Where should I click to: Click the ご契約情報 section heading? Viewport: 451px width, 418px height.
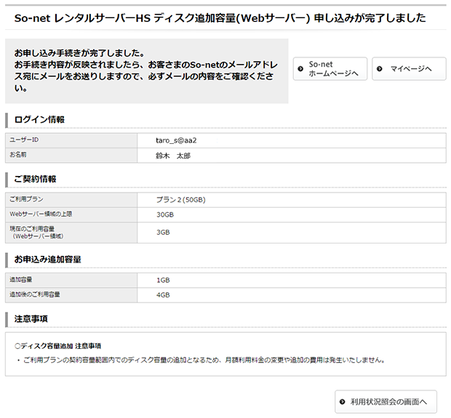[36, 179]
